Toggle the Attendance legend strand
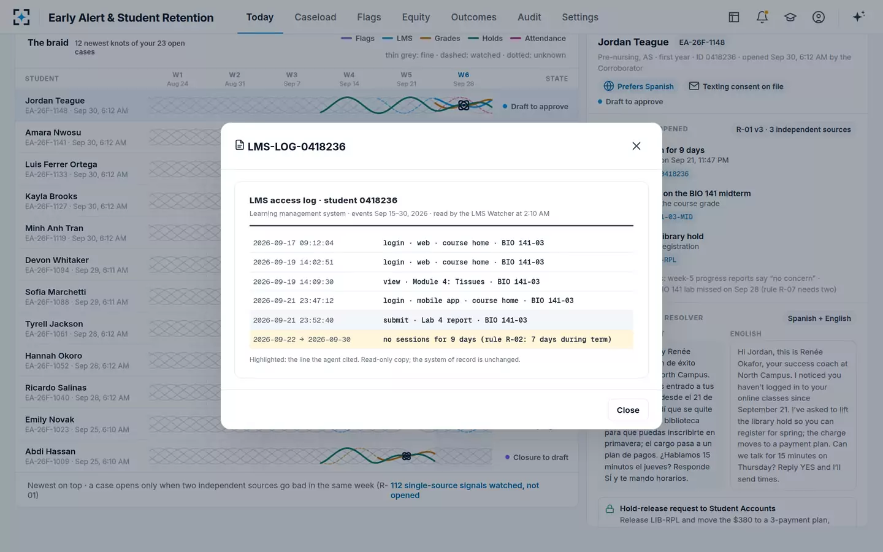Screen dimensions: 883x552 pyautogui.click(x=538, y=39)
